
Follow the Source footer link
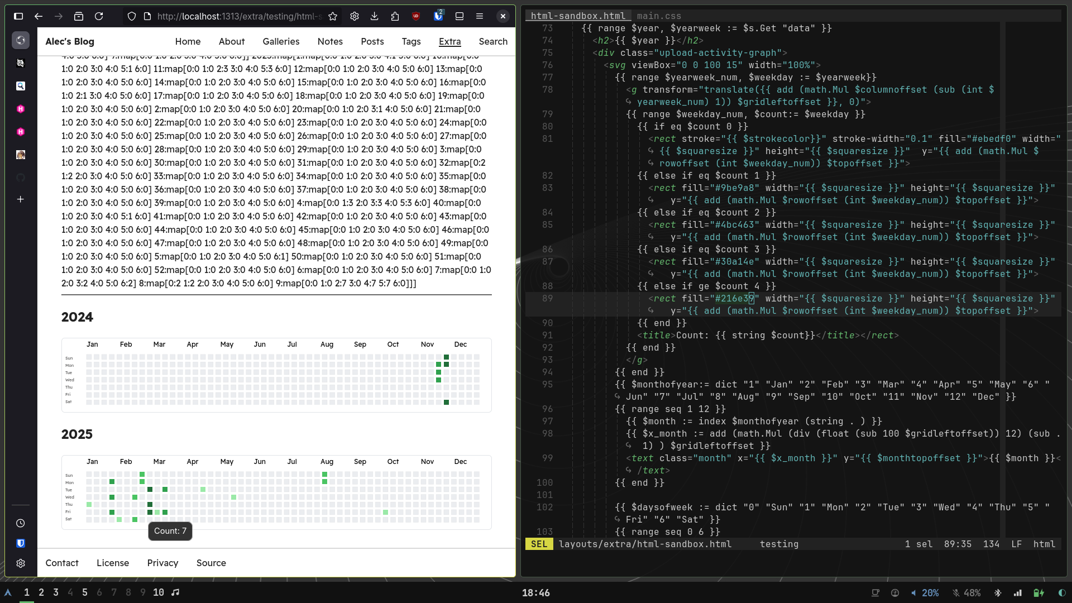click(211, 563)
